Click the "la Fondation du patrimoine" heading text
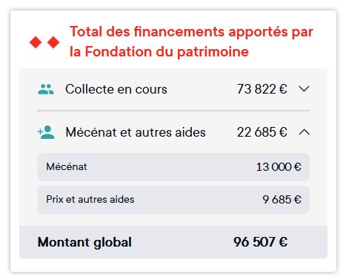Image resolution: width=349 pixels, height=280 pixels. click(159, 52)
